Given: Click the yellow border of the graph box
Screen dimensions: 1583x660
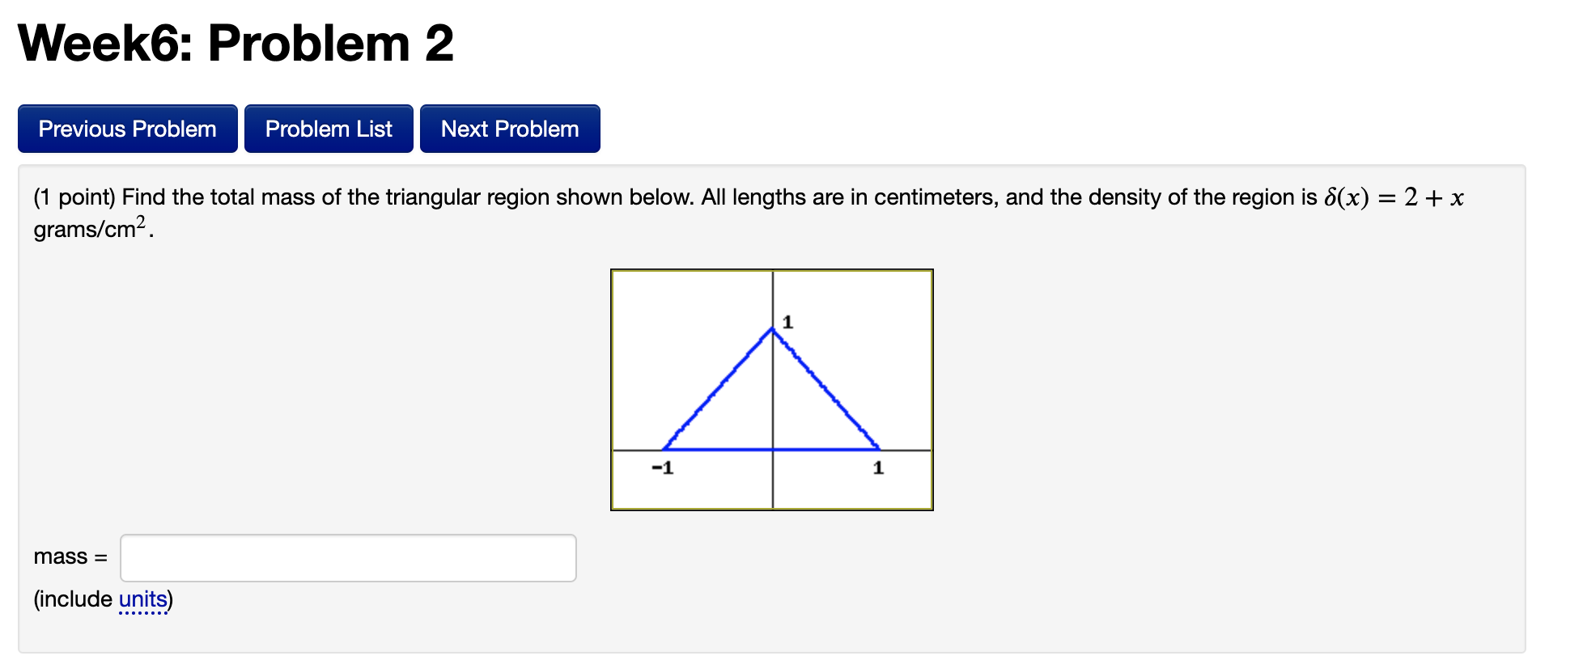Looking at the screenshot, I should 772,271.
